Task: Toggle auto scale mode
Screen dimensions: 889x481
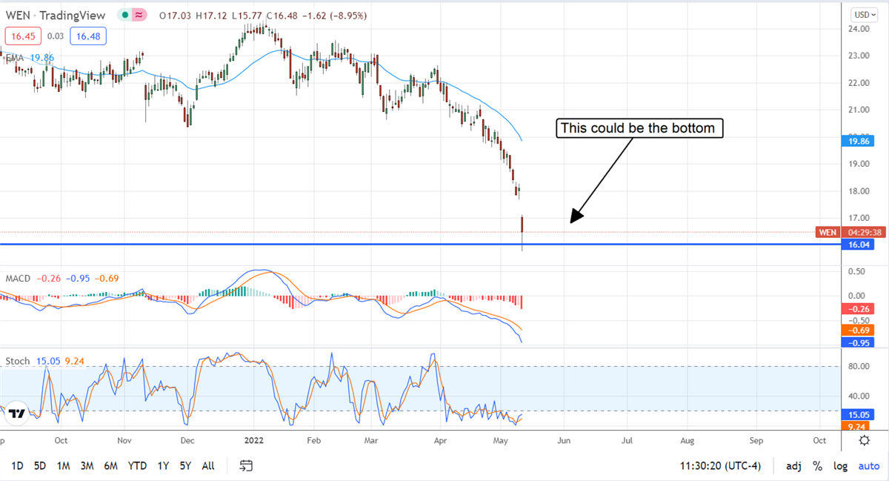Action: point(868,466)
